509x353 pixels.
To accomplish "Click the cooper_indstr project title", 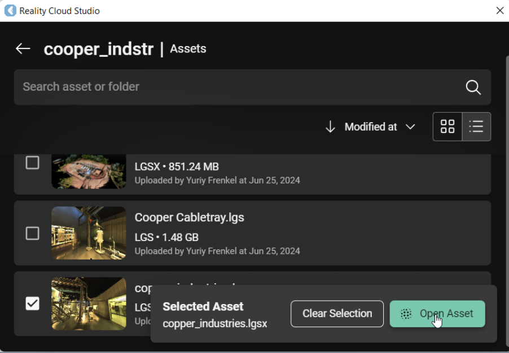I will coord(99,50).
